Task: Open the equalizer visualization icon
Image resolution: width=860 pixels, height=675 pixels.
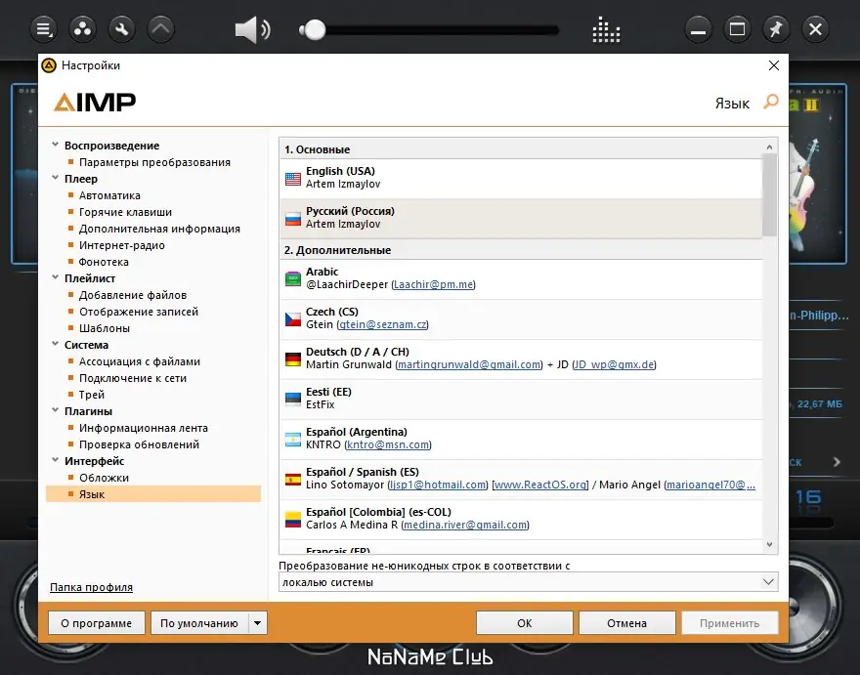Action: tap(606, 30)
